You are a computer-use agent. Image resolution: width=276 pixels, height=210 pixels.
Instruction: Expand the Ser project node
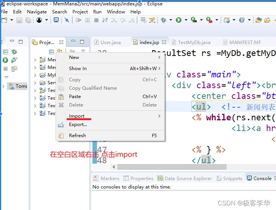[35, 83]
